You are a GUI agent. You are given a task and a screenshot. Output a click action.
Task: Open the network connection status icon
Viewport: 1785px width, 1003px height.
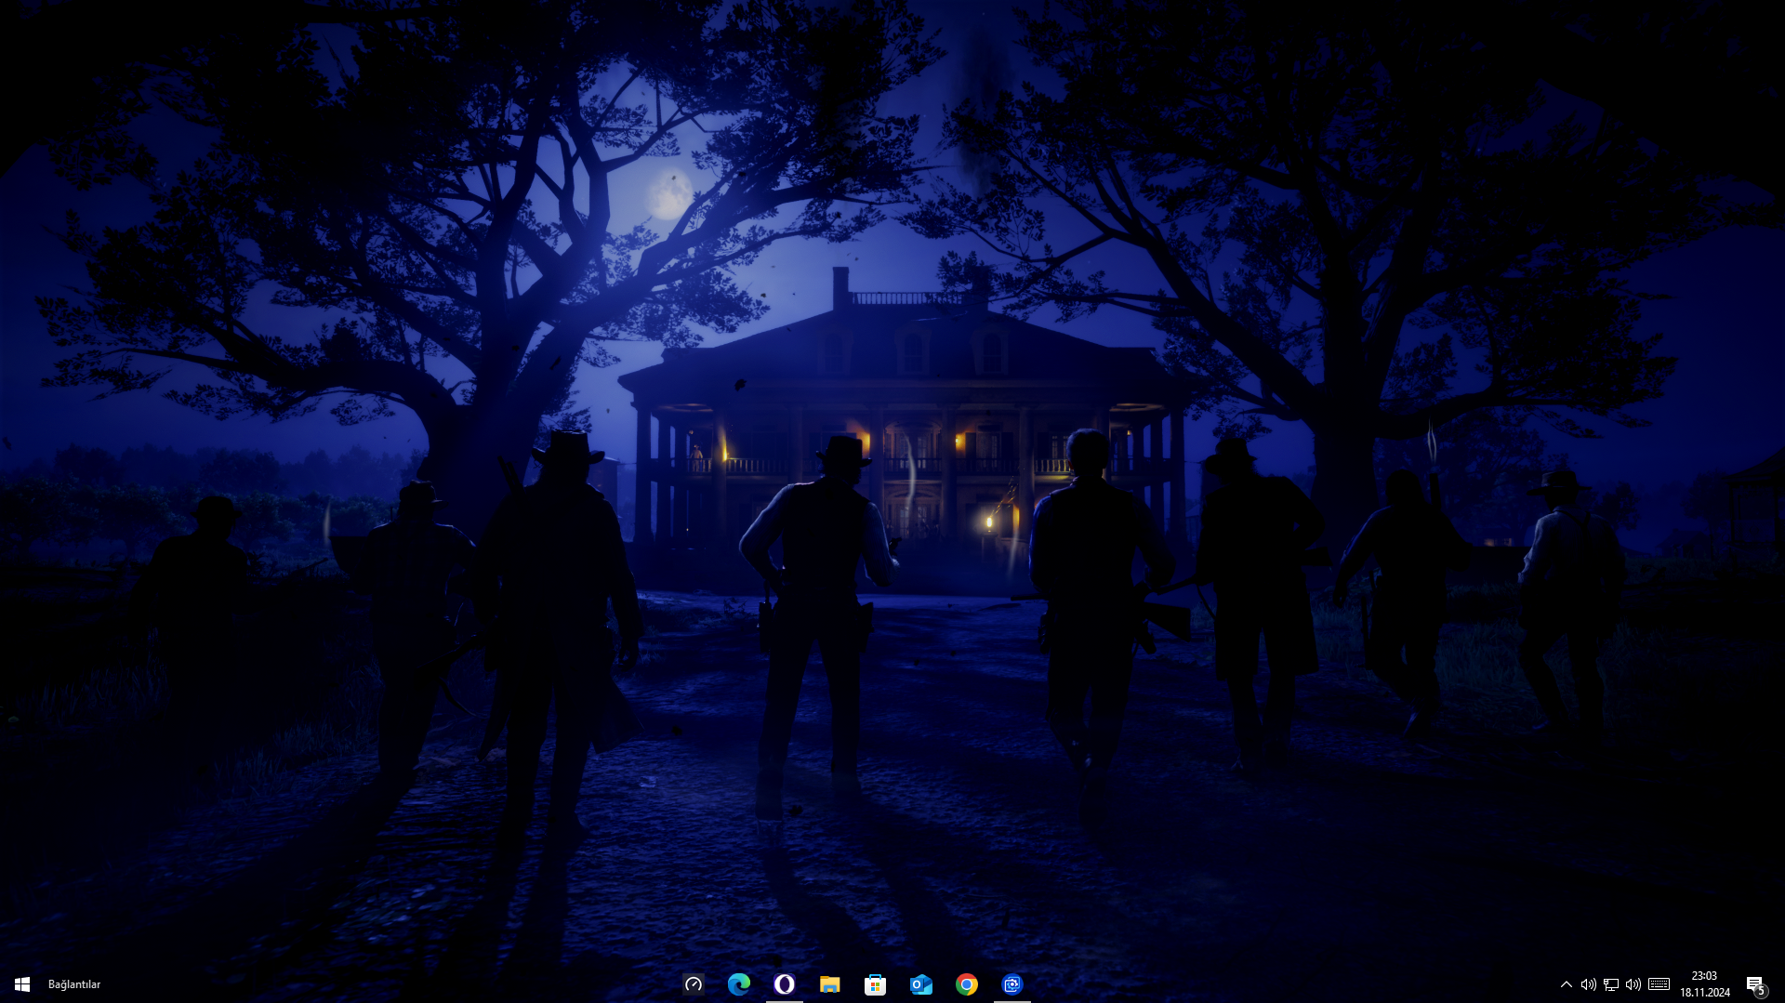tap(1611, 984)
